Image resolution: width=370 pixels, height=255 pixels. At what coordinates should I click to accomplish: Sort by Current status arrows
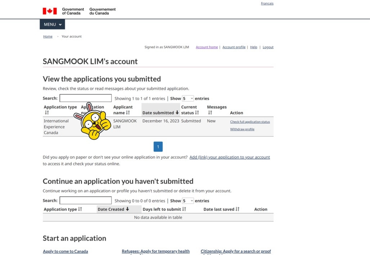(197, 113)
